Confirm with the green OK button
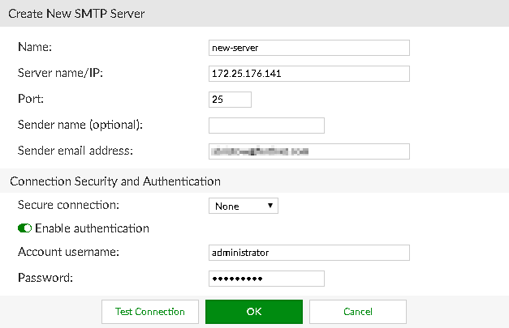Image resolution: width=509 pixels, height=328 pixels. click(253, 312)
